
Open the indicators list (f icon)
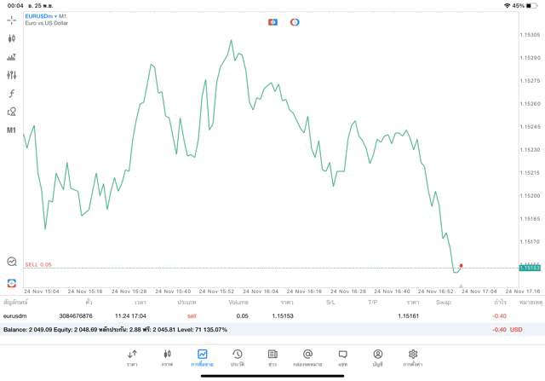[x=12, y=93]
